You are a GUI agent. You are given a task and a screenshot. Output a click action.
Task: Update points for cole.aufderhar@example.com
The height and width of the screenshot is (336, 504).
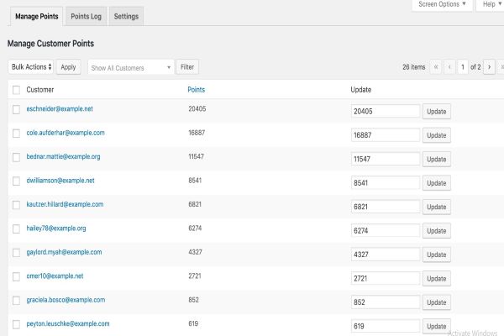[x=437, y=134]
